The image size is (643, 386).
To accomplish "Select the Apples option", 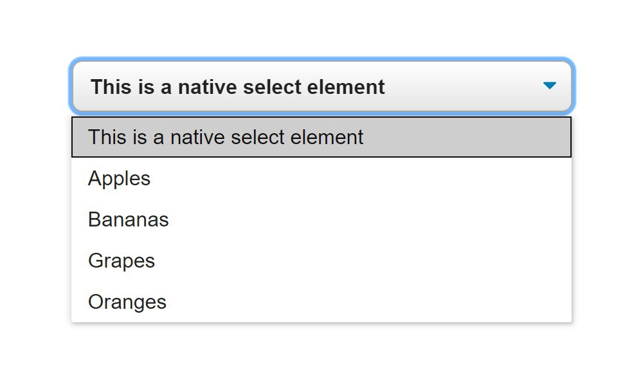I will [321, 178].
